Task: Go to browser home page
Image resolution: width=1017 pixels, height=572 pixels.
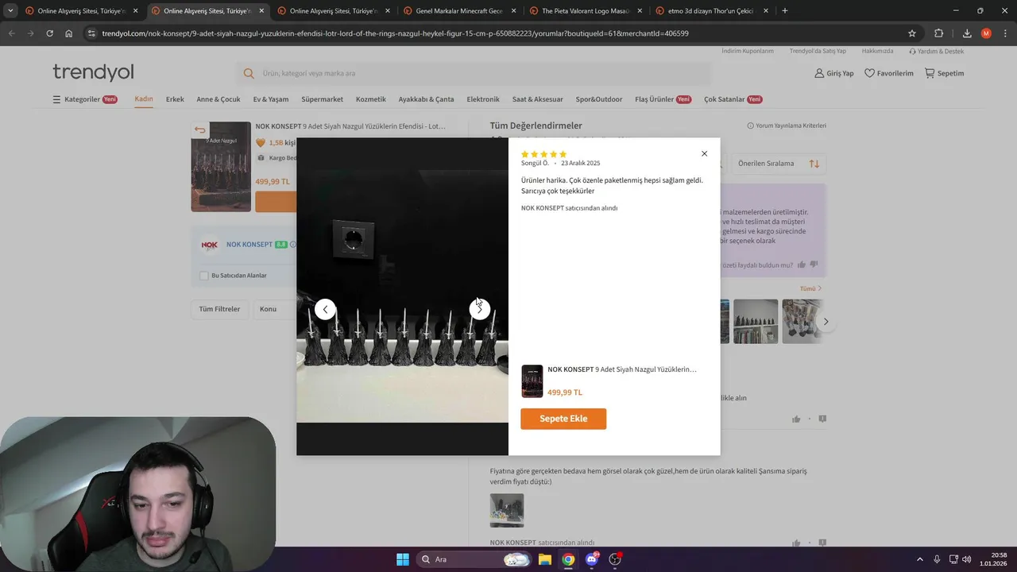Action: [69, 33]
